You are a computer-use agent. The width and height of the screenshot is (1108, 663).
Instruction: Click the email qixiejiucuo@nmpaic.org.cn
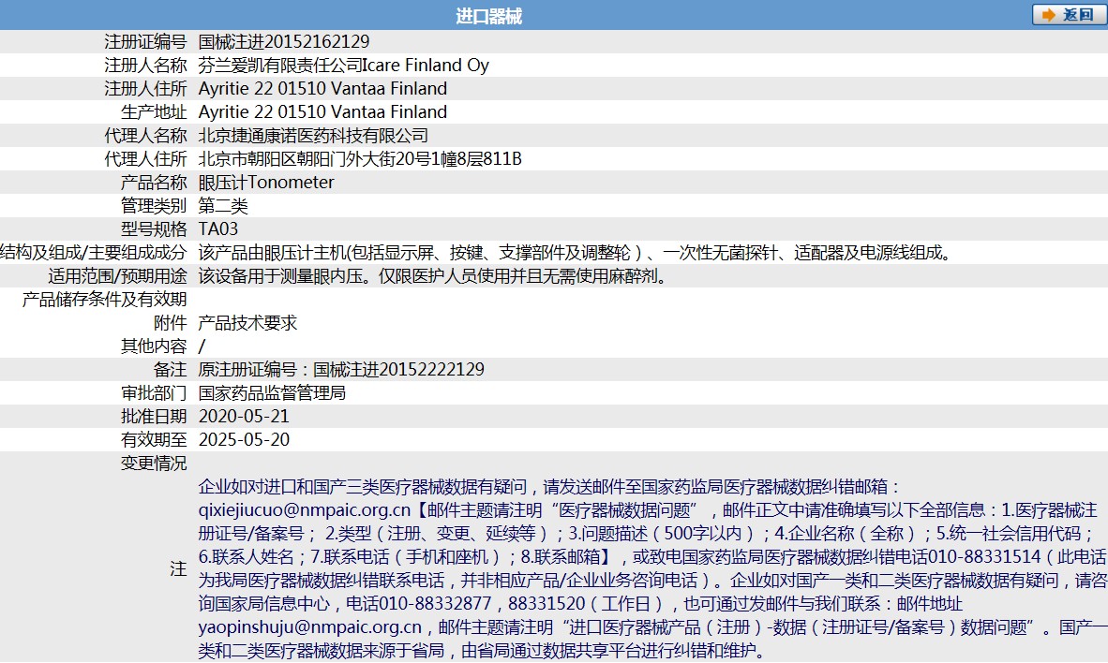click(305, 509)
